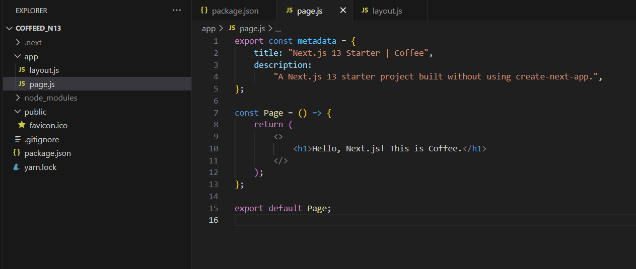Click the braces icon of package.json in explorer

[x=17, y=153]
